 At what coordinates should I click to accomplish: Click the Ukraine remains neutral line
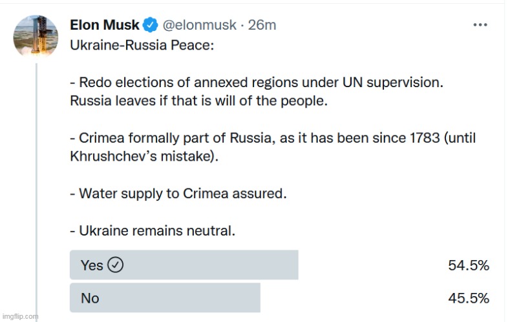[x=153, y=231]
